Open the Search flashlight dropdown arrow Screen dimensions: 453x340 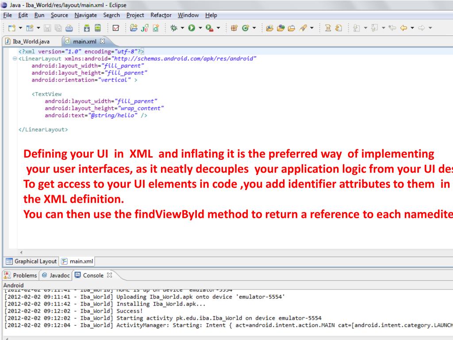tap(312, 28)
